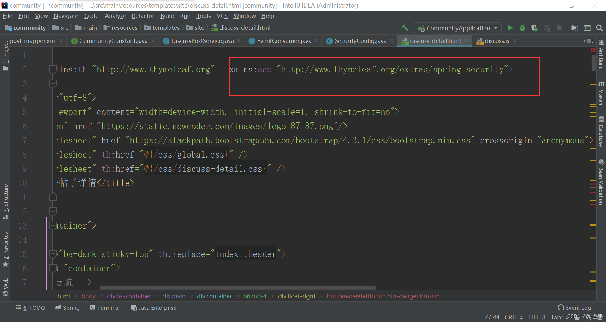This screenshot has width=606, height=322.
Task: Open Java Enterprise tool window
Action: pyautogui.click(x=154, y=307)
